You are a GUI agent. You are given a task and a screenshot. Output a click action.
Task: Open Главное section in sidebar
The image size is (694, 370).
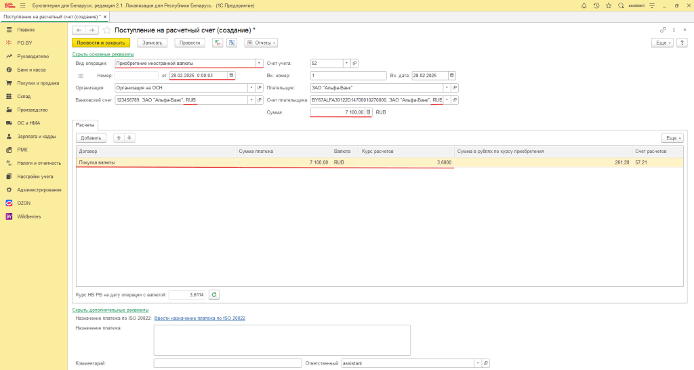[26, 30]
